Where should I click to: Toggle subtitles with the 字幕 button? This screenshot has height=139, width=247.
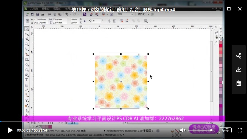coord(225,130)
